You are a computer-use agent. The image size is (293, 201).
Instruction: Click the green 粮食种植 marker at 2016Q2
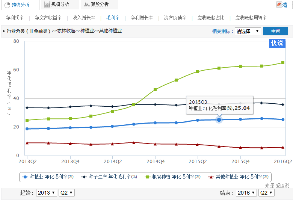pos(283,63)
